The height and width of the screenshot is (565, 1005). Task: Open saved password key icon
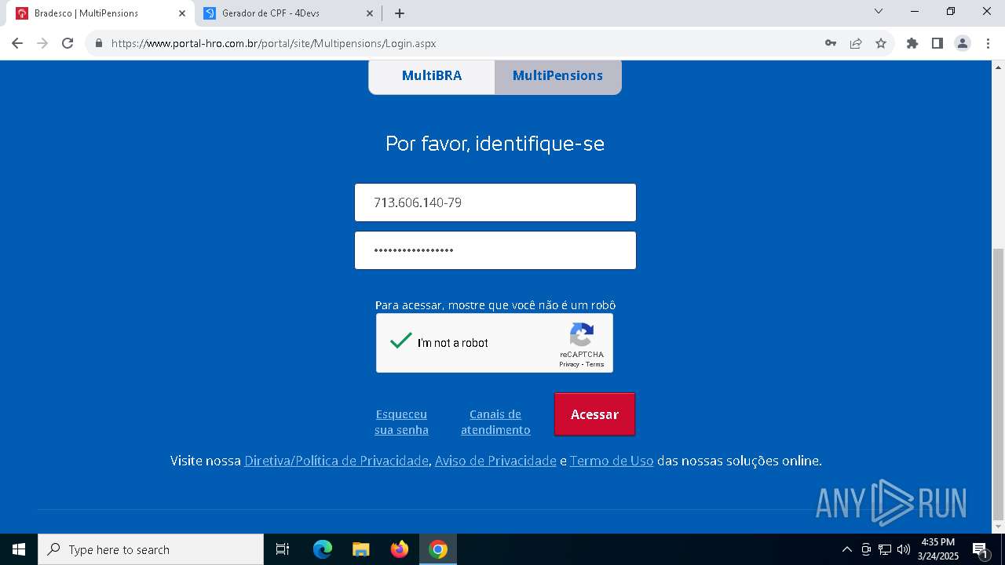pyautogui.click(x=831, y=43)
